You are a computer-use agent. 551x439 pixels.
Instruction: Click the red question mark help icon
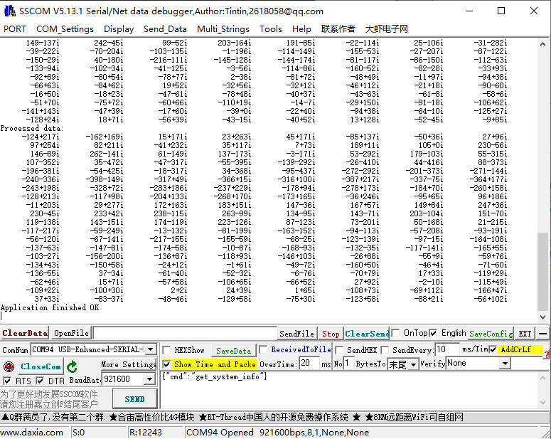point(547,355)
